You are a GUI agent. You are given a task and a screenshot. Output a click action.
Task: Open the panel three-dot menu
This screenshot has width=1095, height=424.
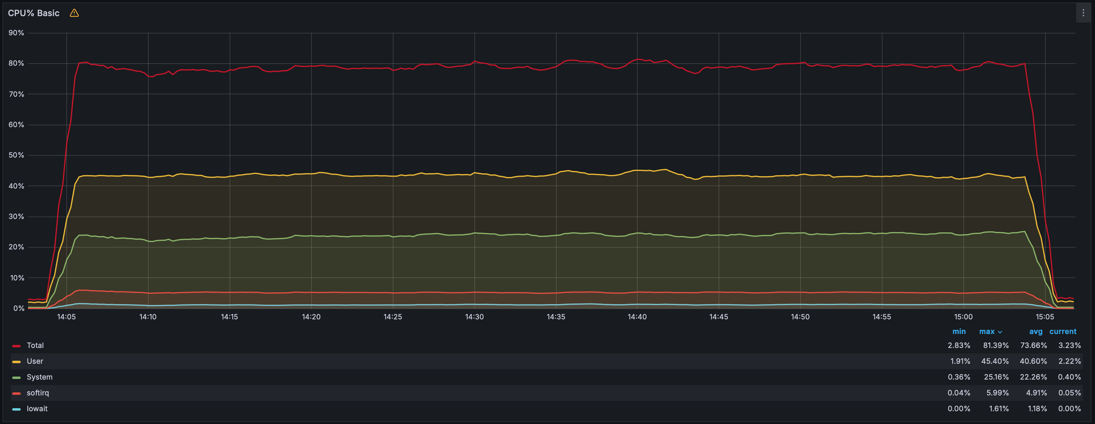1083,13
